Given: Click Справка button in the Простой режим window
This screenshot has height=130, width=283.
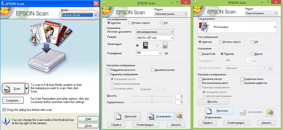Looking at the screenshot, I should click(207, 123).
